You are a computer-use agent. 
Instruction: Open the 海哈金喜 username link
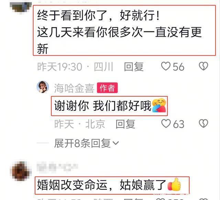point(74,88)
